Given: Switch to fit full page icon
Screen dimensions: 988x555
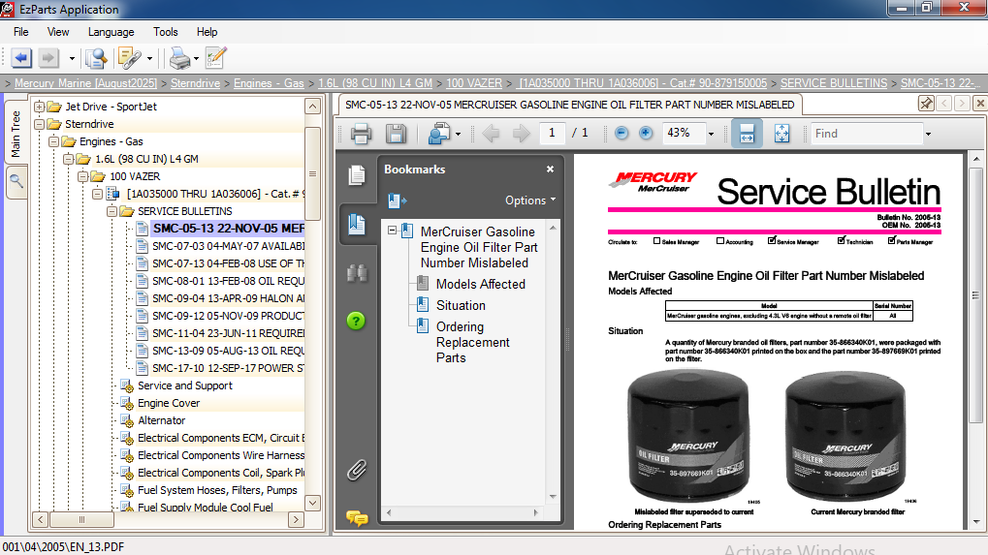Looking at the screenshot, I should point(781,134).
